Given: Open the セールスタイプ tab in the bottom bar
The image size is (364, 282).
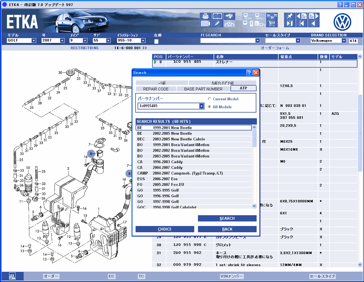Looking at the screenshot, I should tap(322, 276).
